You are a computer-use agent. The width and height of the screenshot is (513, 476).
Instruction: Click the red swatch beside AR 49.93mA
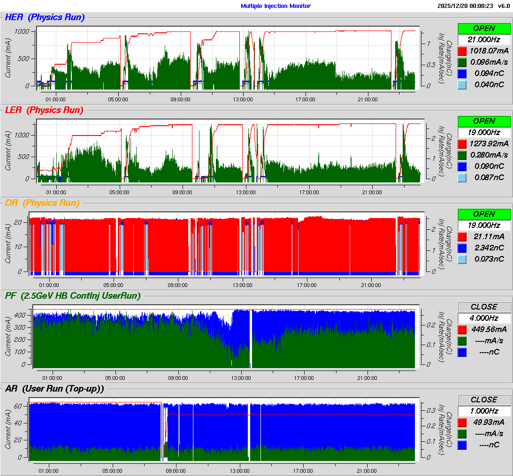point(462,422)
